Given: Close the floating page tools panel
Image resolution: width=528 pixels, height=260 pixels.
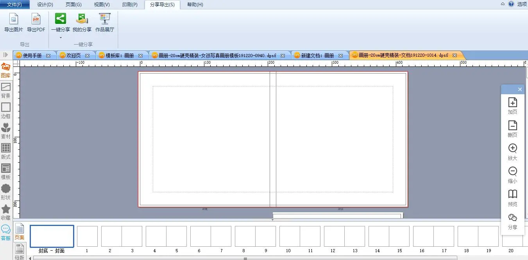Looking at the screenshot, I should [520, 90].
